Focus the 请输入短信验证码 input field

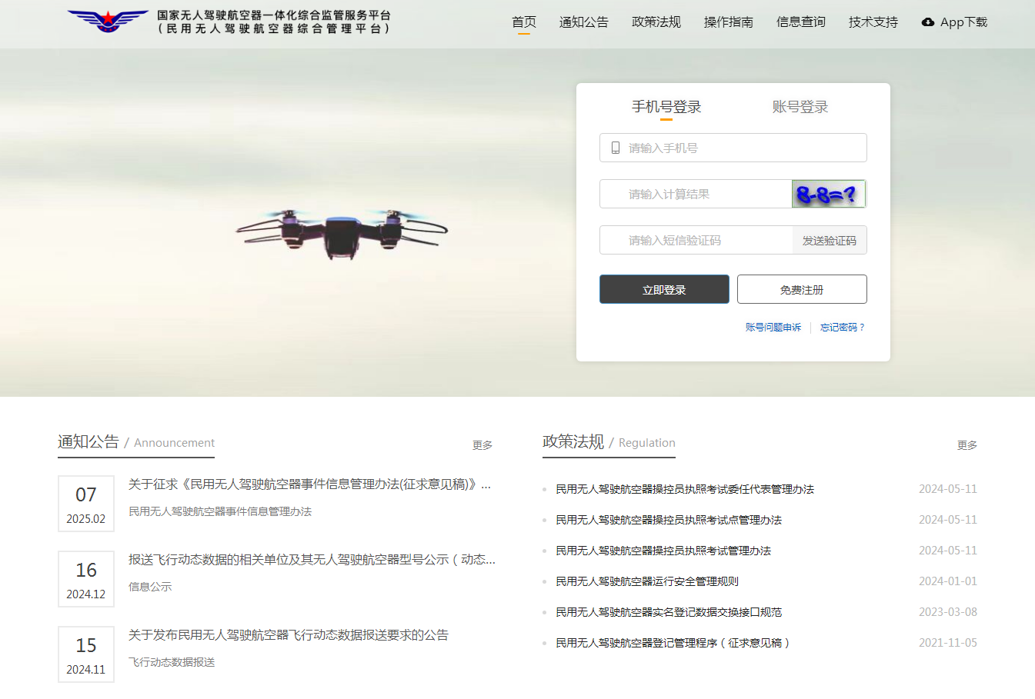[x=696, y=240]
